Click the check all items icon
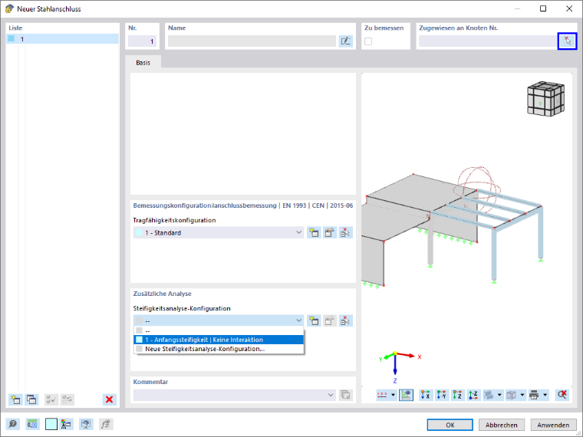 click(x=51, y=399)
